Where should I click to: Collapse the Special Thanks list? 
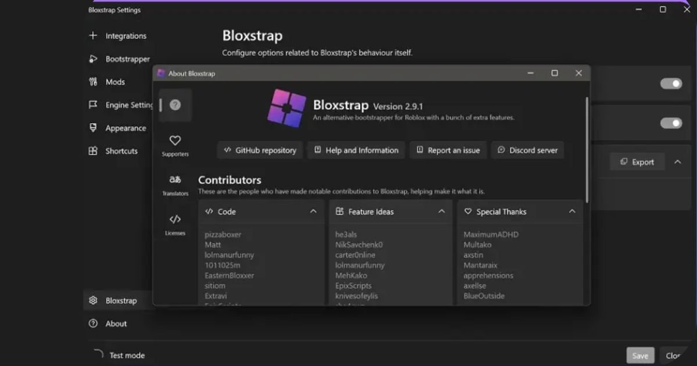(572, 211)
